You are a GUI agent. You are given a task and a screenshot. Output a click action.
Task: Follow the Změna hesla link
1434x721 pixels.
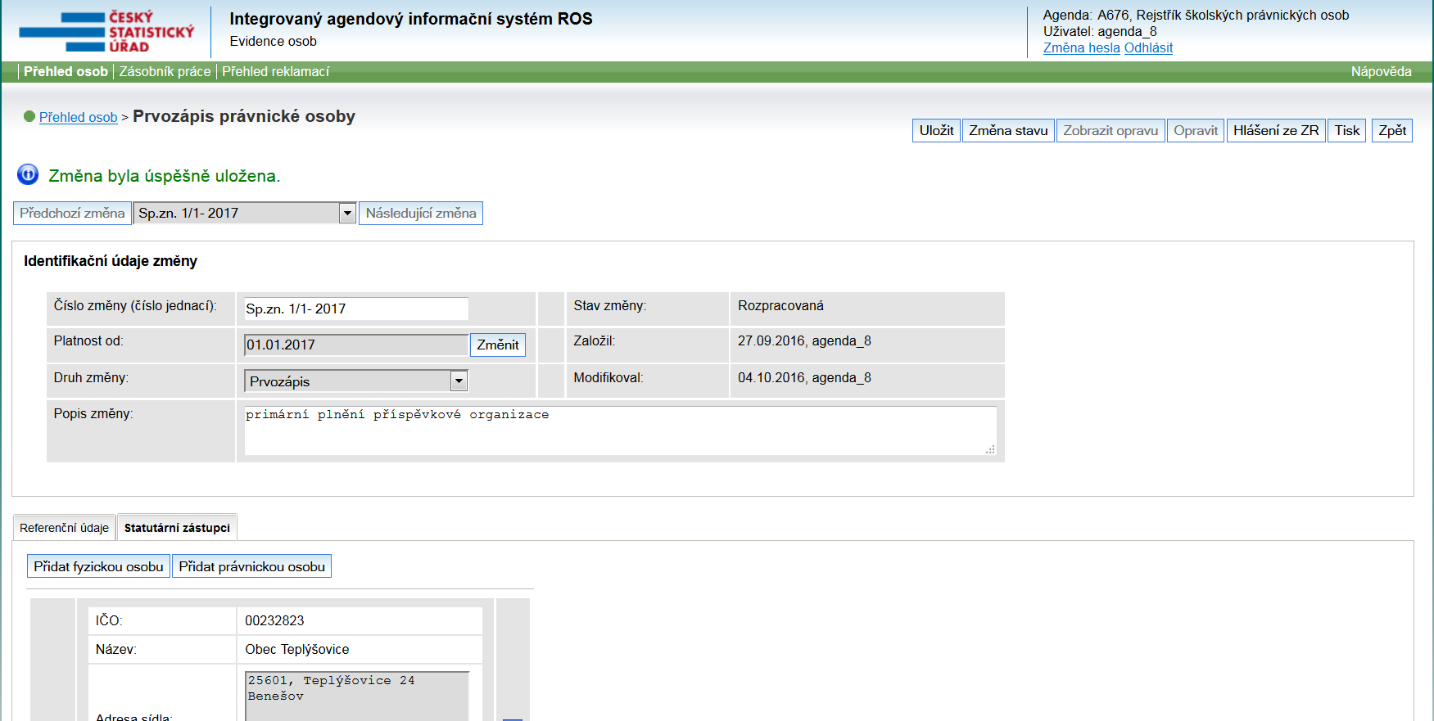pos(1081,48)
